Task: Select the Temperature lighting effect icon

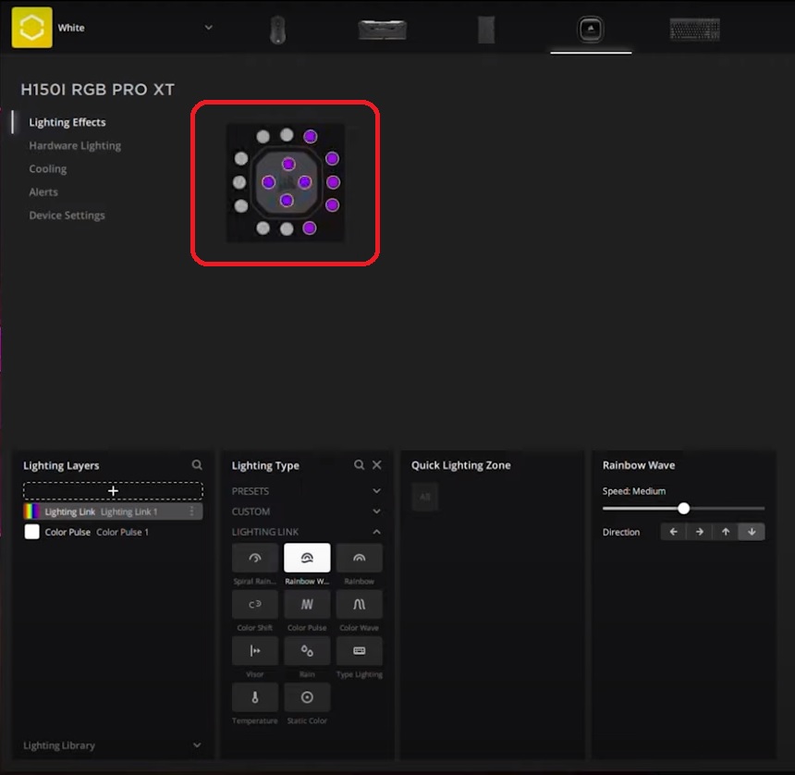Action: pos(255,697)
